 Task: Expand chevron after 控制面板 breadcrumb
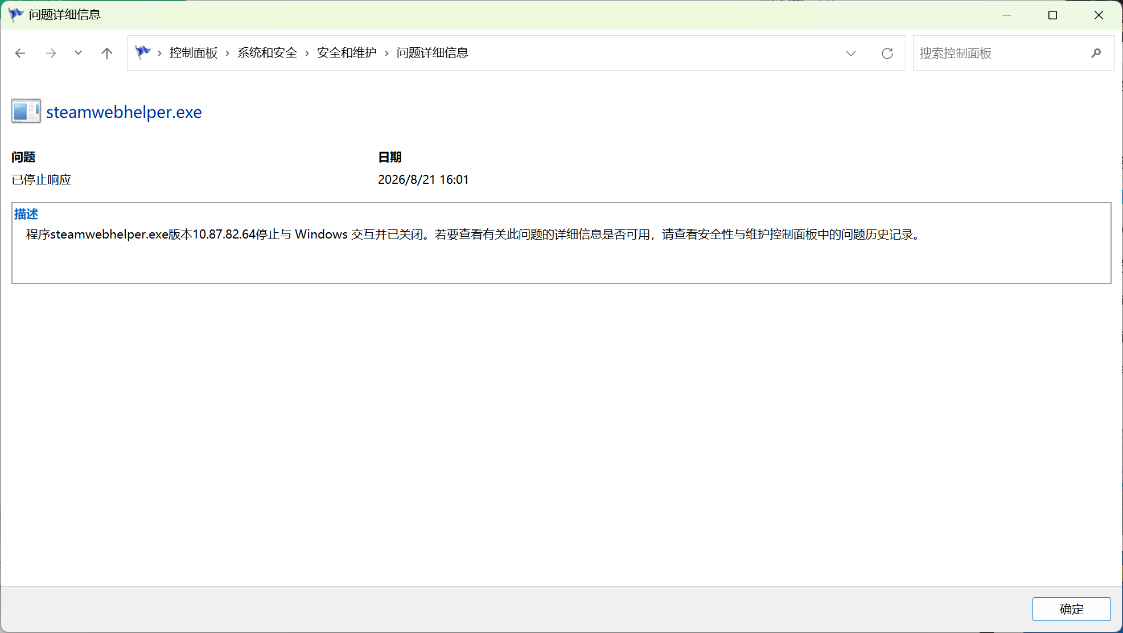point(228,53)
